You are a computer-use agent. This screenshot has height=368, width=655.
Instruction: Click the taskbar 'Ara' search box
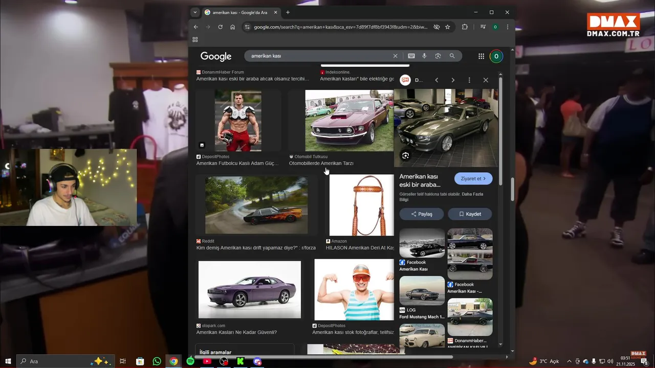[65, 361]
